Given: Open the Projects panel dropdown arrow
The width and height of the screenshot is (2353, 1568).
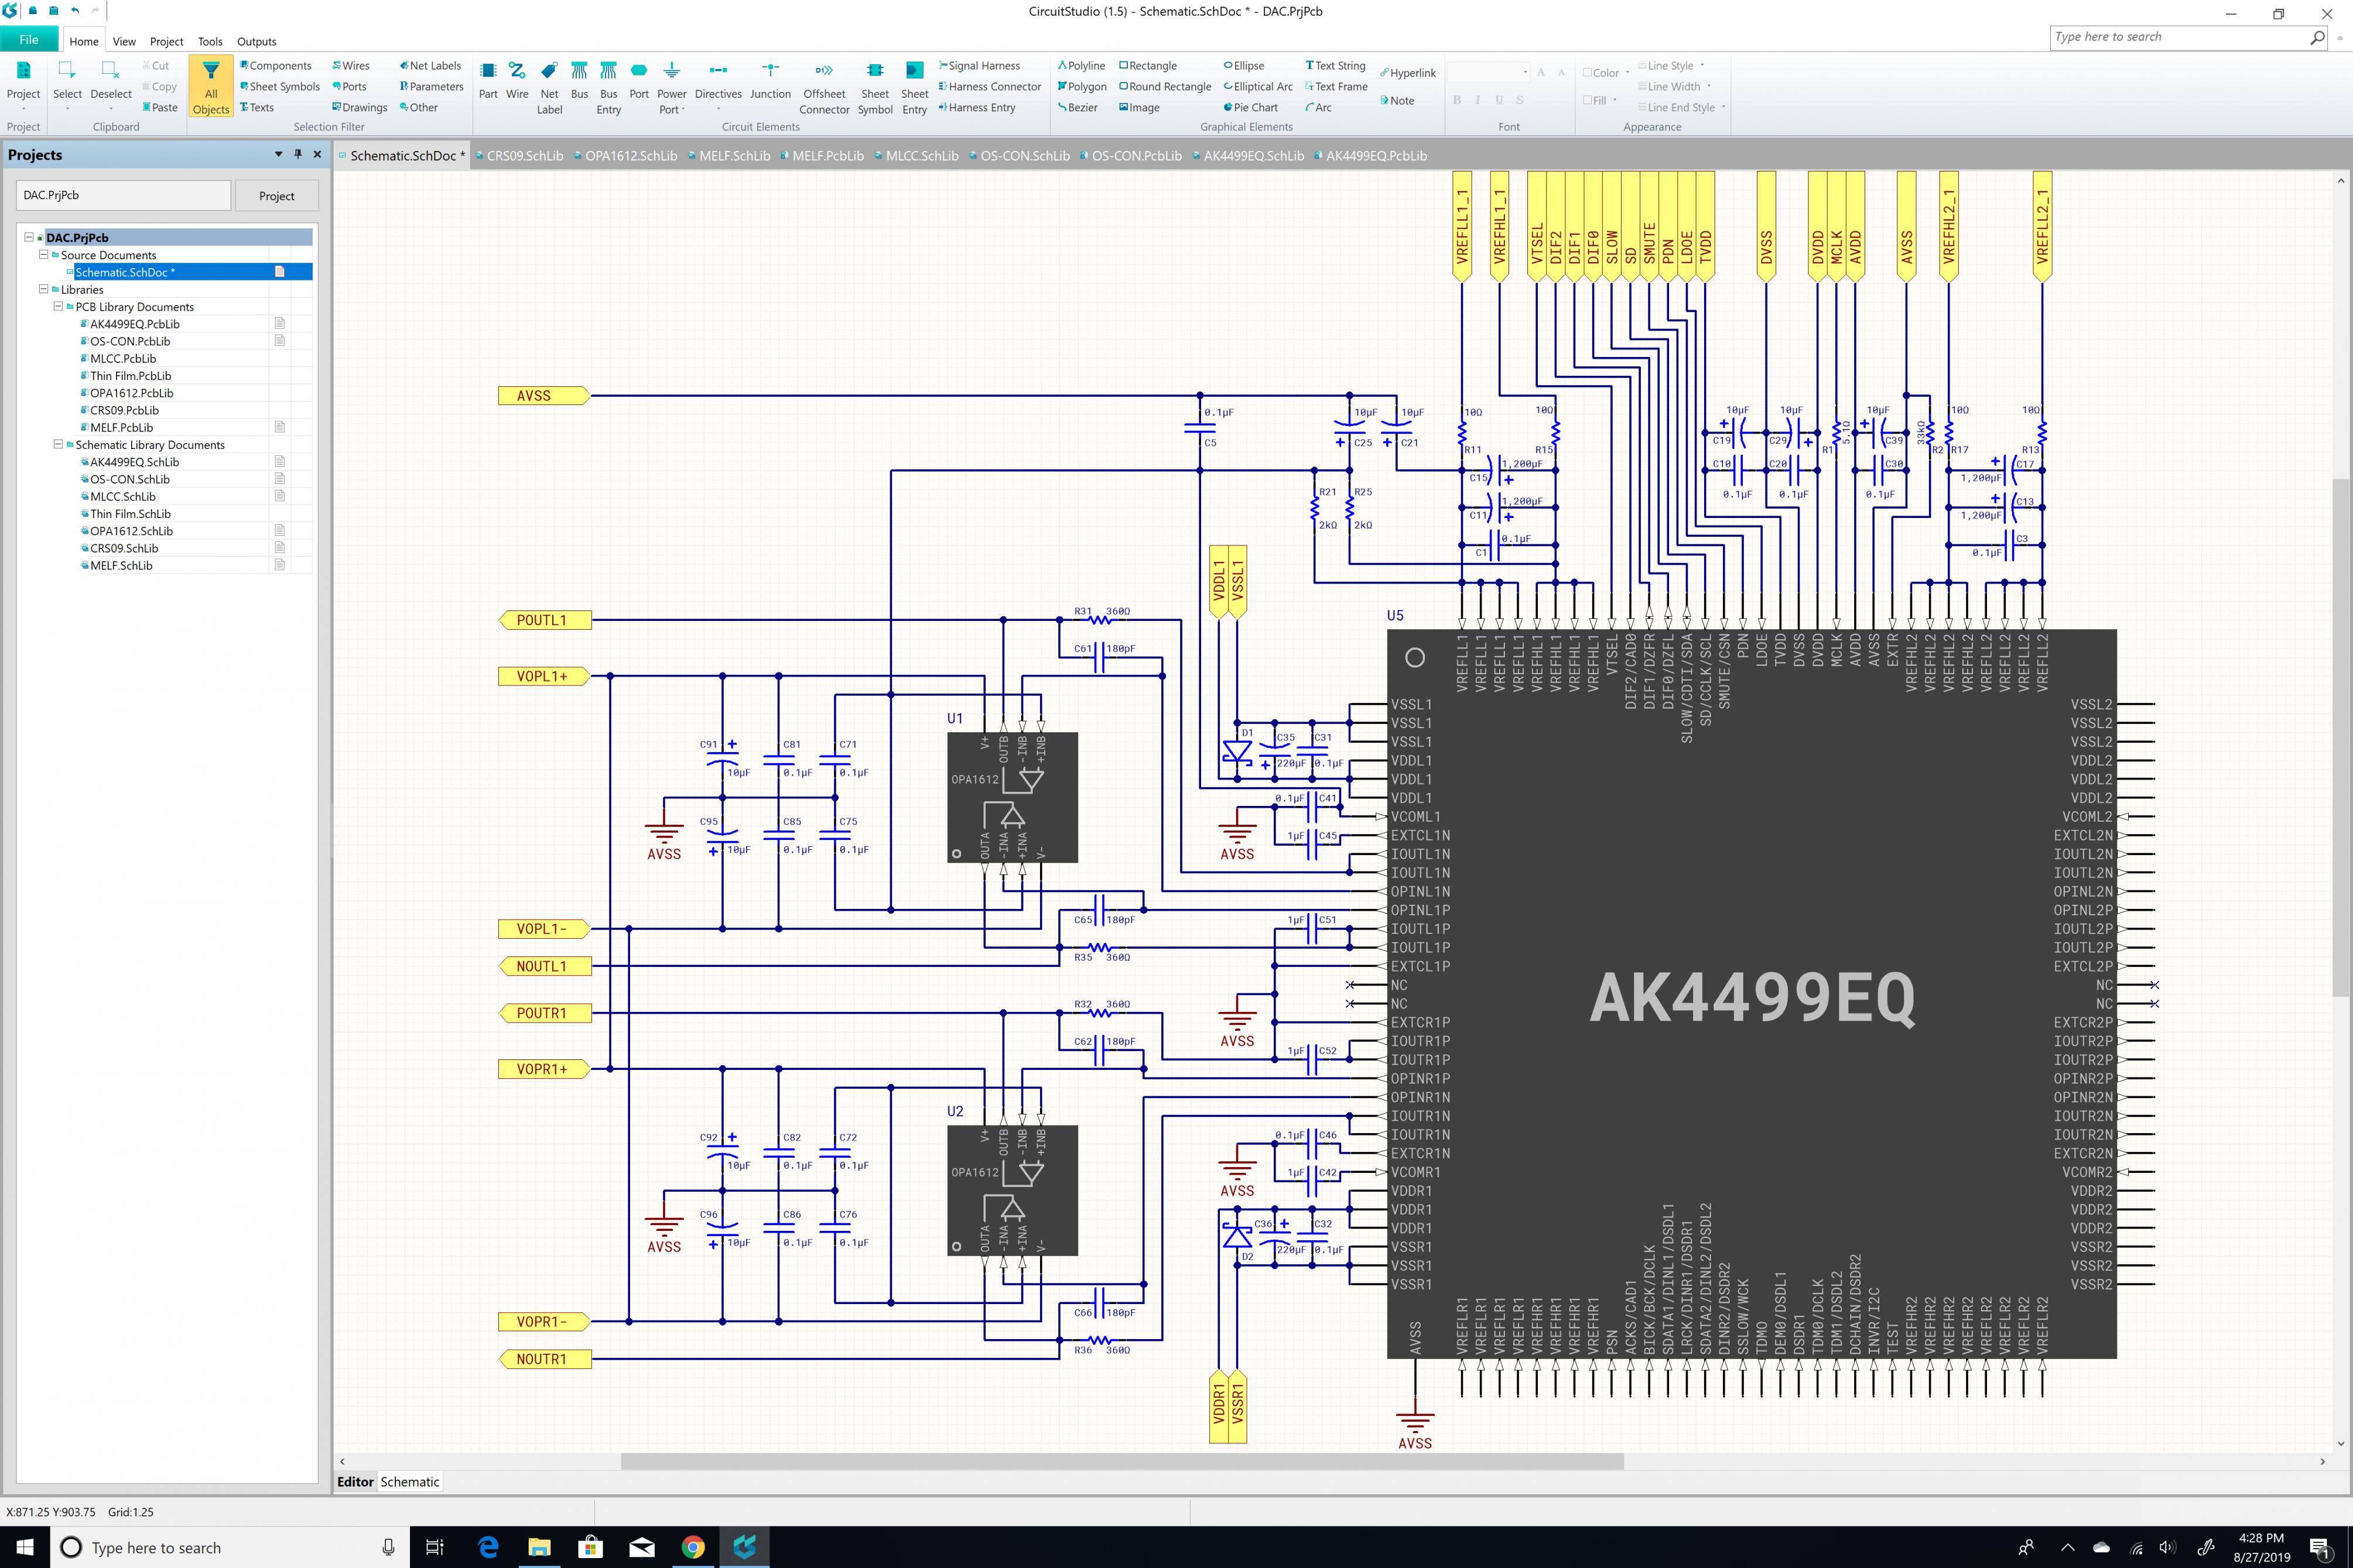Looking at the screenshot, I should point(278,154).
